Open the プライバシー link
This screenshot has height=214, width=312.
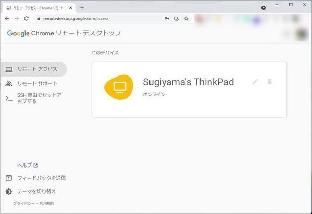click(23, 203)
